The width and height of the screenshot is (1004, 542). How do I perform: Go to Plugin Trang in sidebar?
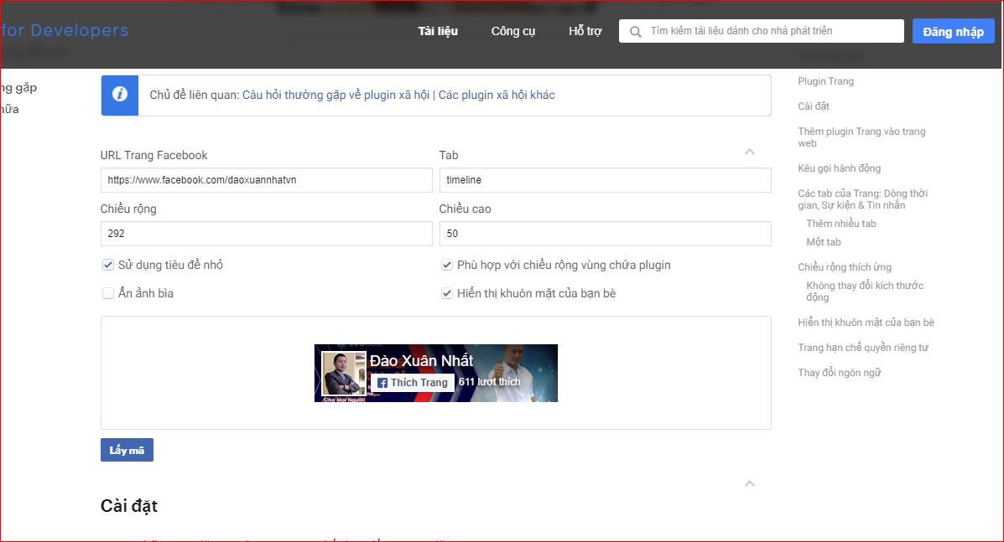(x=825, y=81)
